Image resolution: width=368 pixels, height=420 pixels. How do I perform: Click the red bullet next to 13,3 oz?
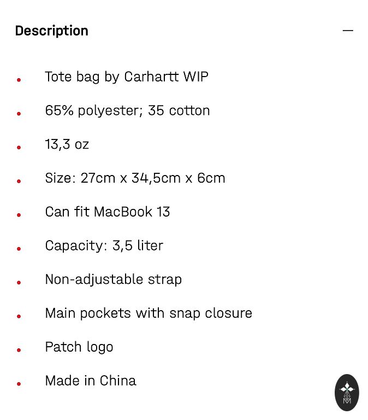pyautogui.click(x=19, y=148)
